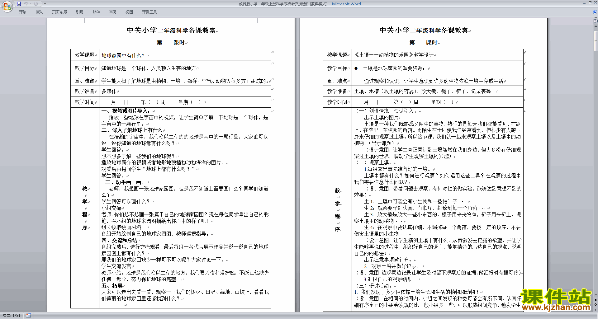Expand Customize Quick Access Toolbar dropdown

(x=45, y=4)
